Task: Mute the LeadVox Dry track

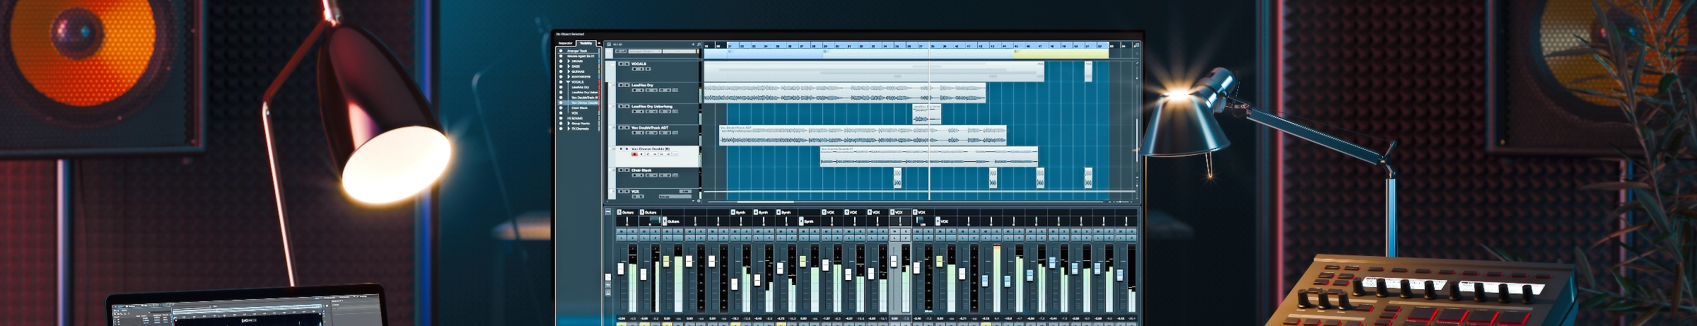Action: (621, 85)
